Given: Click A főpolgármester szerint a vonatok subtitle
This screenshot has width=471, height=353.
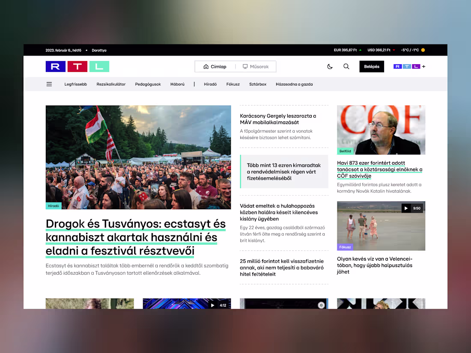Looking at the screenshot, I should point(276,134).
